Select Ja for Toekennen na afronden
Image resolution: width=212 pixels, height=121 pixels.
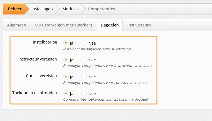tap(66, 93)
